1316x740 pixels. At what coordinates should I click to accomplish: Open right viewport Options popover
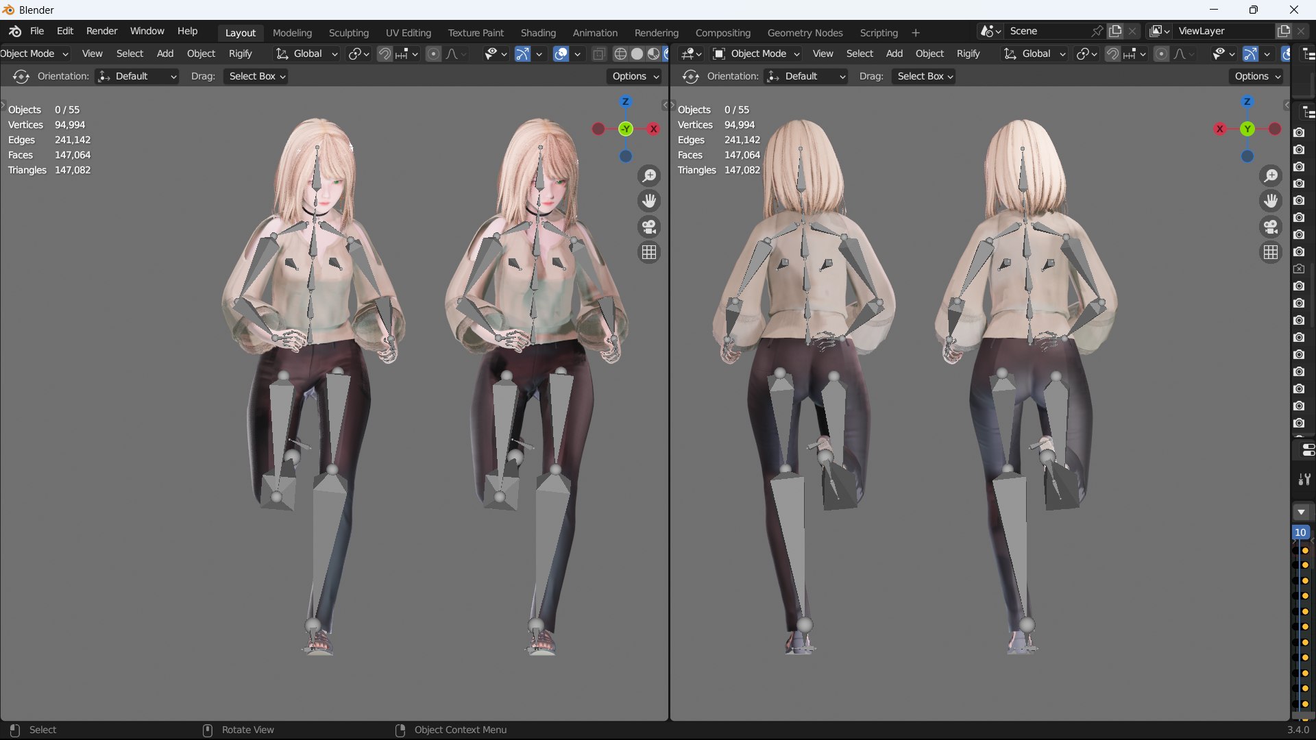pyautogui.click(x=1258, y=76)
